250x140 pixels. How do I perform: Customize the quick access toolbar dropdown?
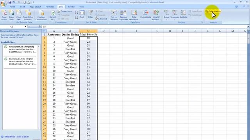pos(34,2)
